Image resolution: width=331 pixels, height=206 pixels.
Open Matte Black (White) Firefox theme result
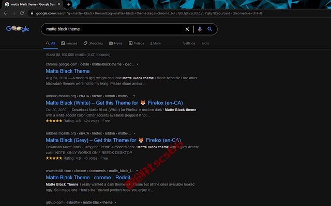pyautogui.click(x=114, y=103)
